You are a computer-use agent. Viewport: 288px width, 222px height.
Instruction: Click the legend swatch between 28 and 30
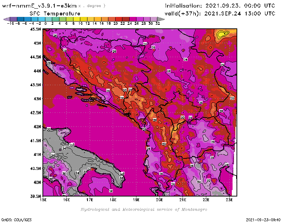pos(147,19)
